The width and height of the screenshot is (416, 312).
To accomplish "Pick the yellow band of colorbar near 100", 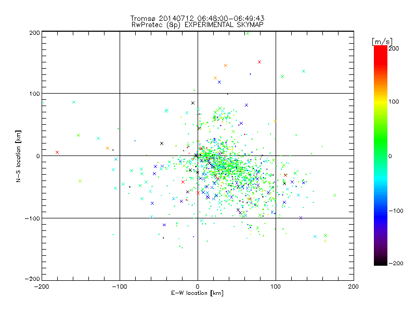I will [381, 102].
